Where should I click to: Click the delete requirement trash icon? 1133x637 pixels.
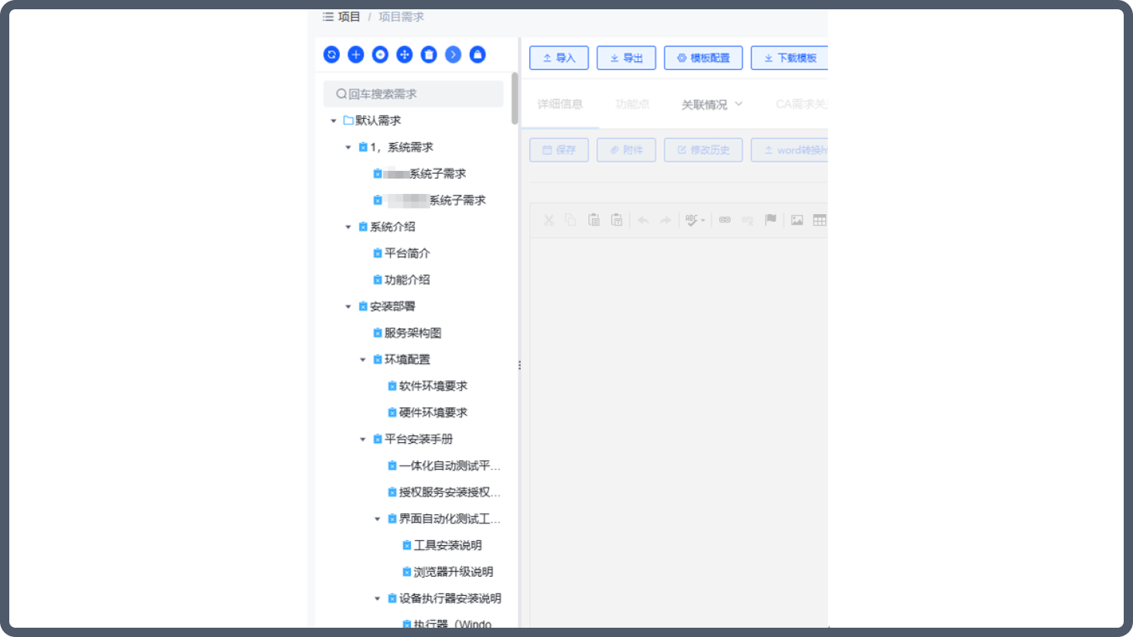[x=429, y=54]
